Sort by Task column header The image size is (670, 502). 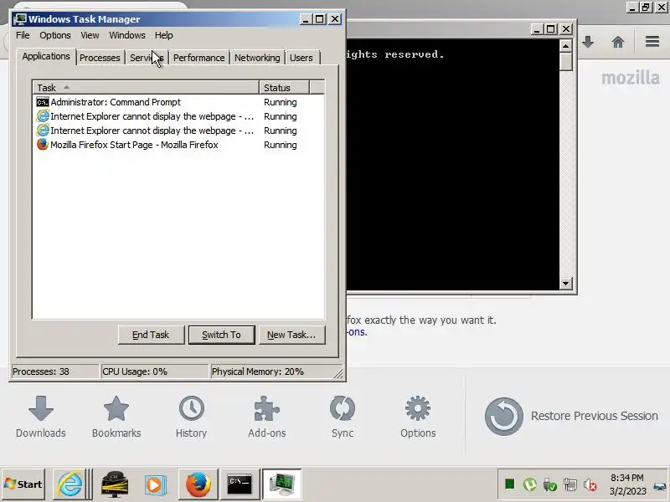[146, 88]
